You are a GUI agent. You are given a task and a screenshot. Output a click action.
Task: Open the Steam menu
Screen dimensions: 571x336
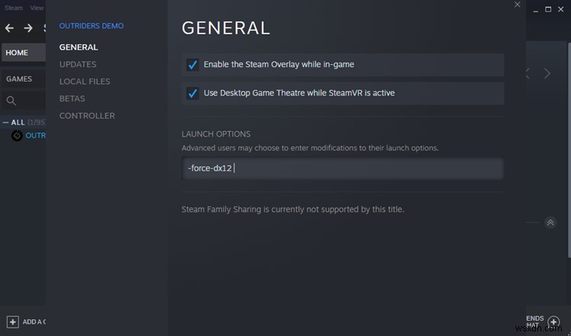[x=13, y=8]
